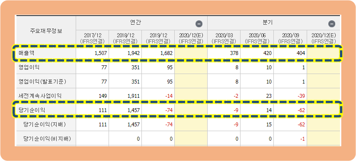Click 1,457 in the 당기순이익(지배) row
The height and width of the screenshot is (161, 356).
coord(134,125)
